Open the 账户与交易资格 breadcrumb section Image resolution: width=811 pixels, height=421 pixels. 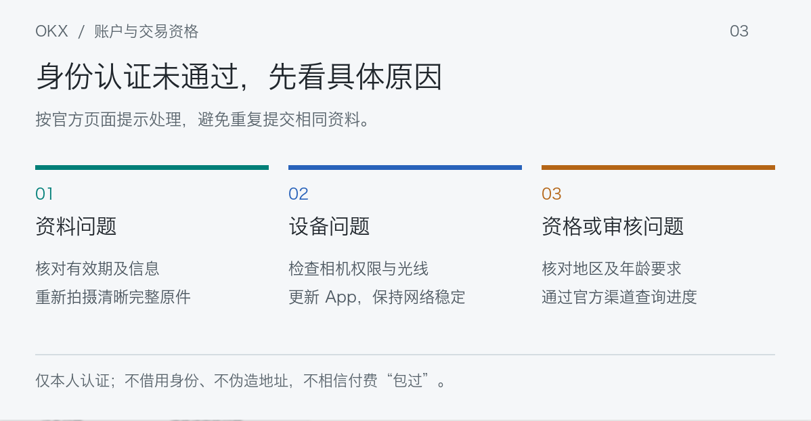pyautogui.click(x=146, y=31)
